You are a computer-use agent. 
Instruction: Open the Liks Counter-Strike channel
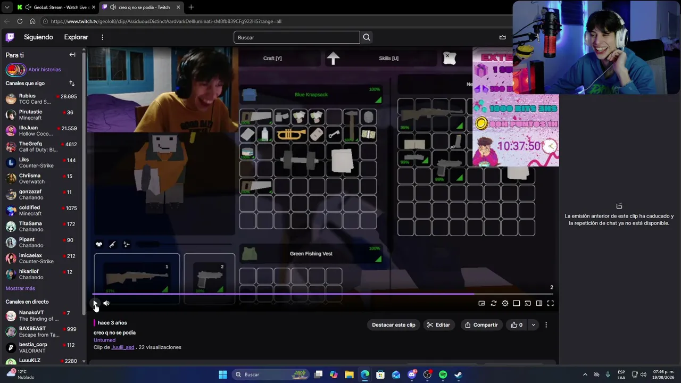41,163
